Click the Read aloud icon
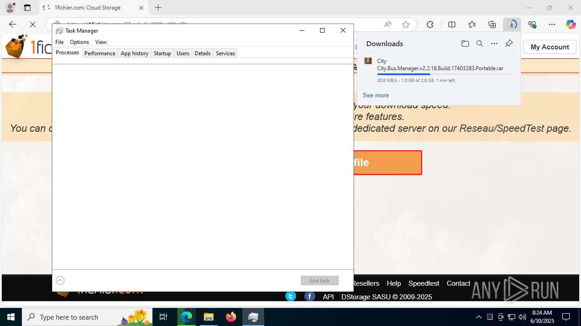The width and height of the screenshot is (581, 326). point(388,24)
